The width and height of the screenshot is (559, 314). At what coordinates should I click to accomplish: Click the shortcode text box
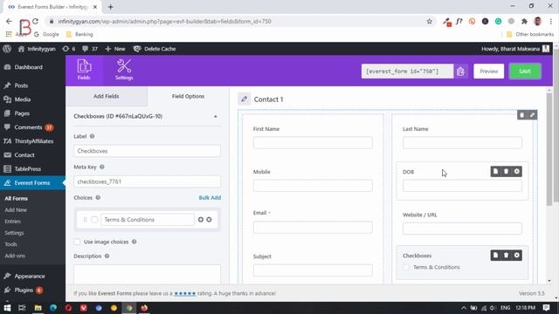[x=407, y=72]
